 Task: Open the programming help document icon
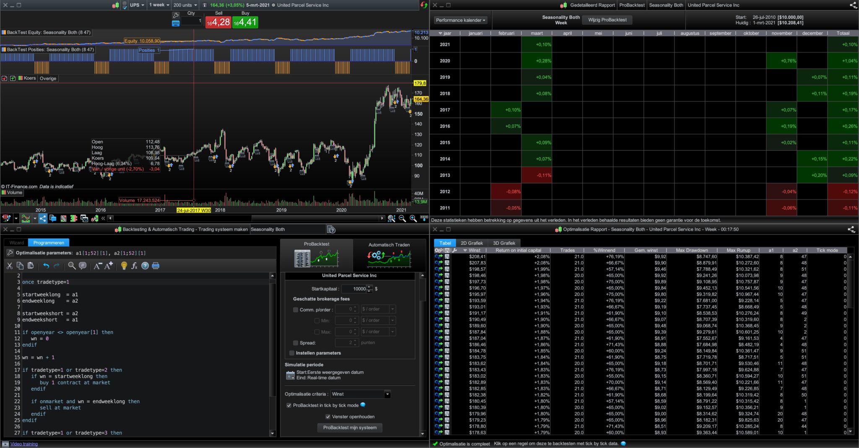pos(331,229)
